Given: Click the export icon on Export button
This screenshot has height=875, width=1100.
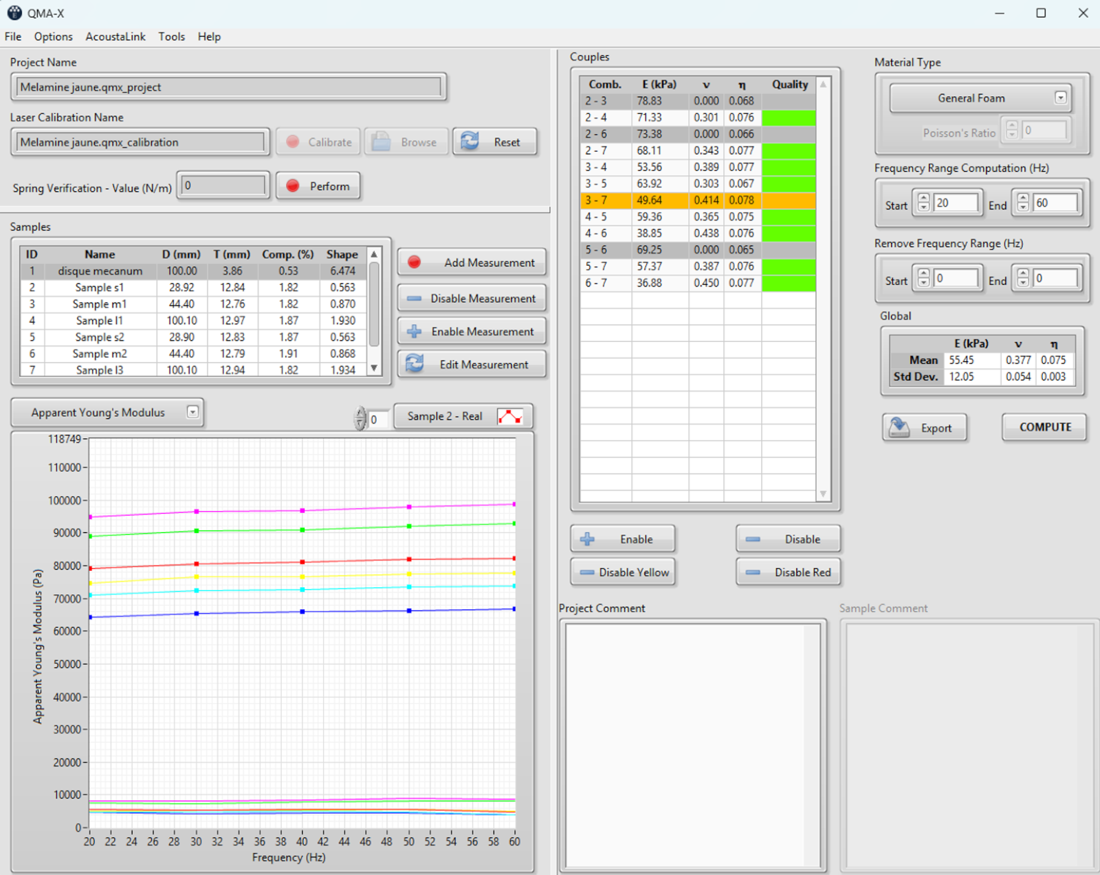Looking at the screenshot, I should click(899, 427).
